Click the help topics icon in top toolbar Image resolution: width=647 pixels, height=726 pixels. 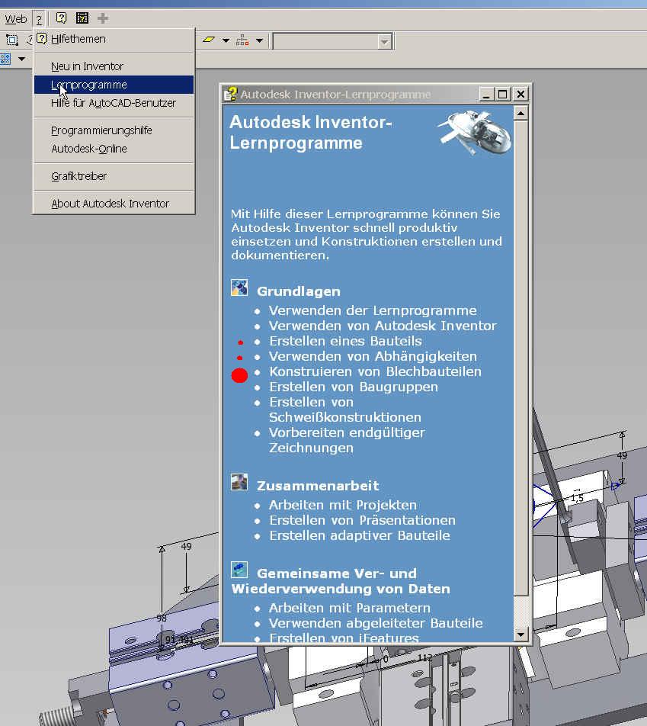(x=61, y=18)
